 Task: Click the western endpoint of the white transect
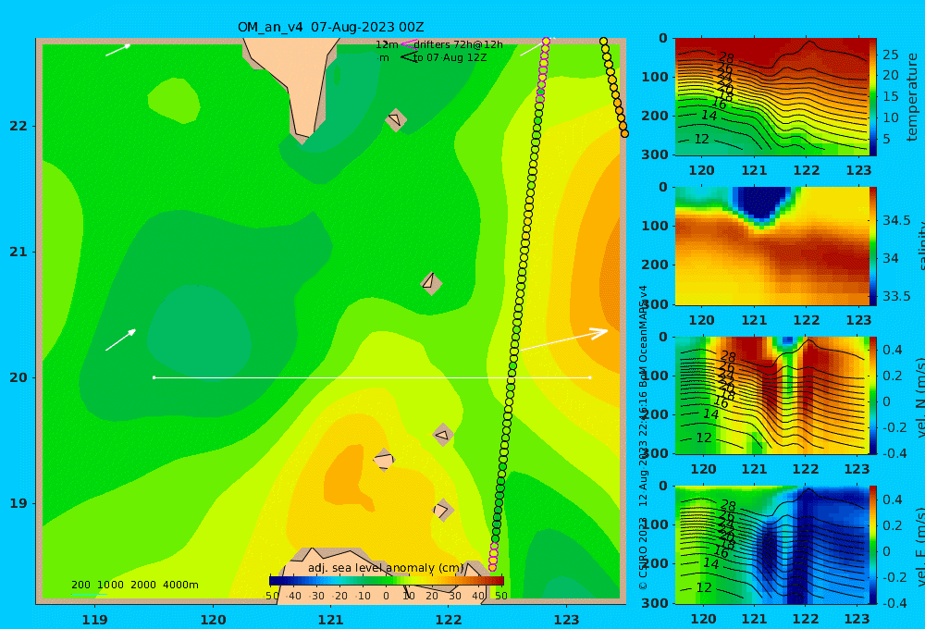(154, 377)
